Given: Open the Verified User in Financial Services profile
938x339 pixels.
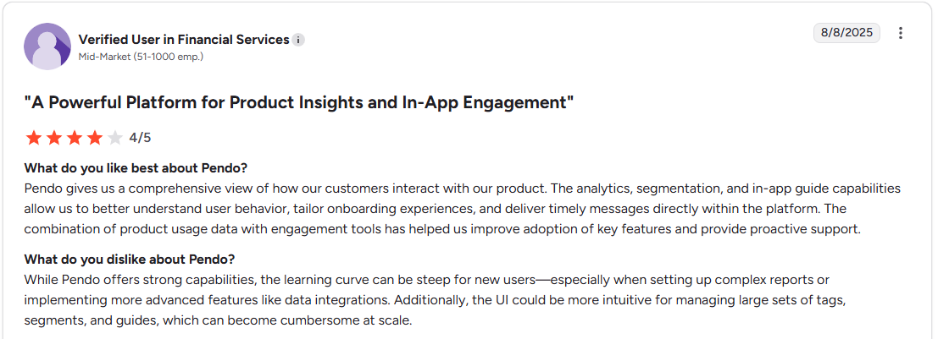Looking at the screenshot, I should pyautogui.click(x=183, y=40).
